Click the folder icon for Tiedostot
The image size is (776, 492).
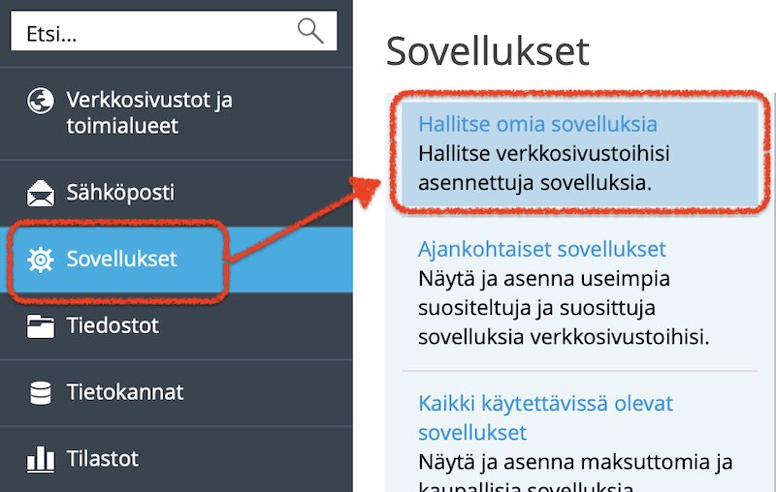coord(41,326)
